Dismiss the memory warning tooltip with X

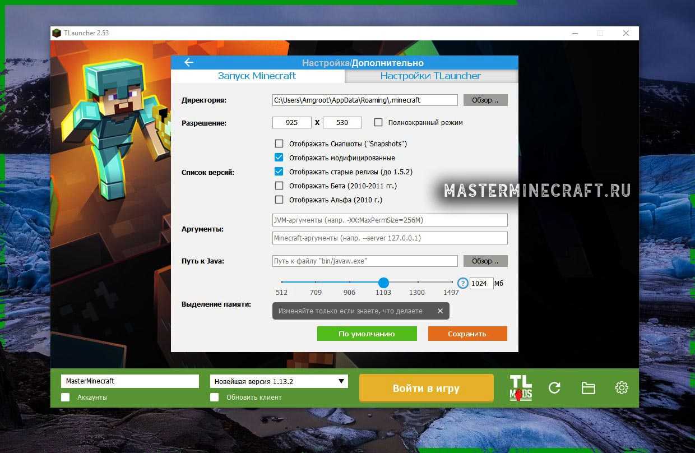click(x=440, y=311)
